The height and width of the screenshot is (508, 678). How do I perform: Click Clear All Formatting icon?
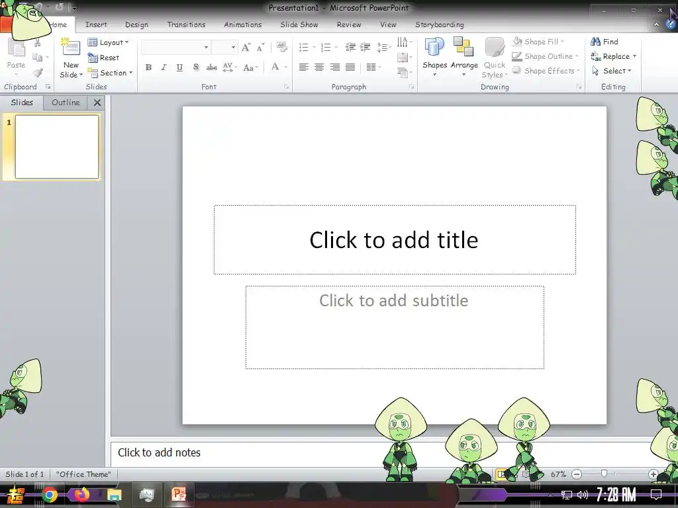[x=281, y=47]
